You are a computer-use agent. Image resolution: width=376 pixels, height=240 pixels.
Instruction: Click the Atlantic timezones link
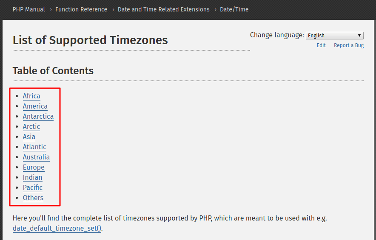pos(34,147)
